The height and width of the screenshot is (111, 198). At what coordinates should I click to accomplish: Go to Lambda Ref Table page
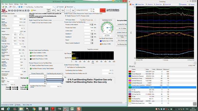[122, 24]
